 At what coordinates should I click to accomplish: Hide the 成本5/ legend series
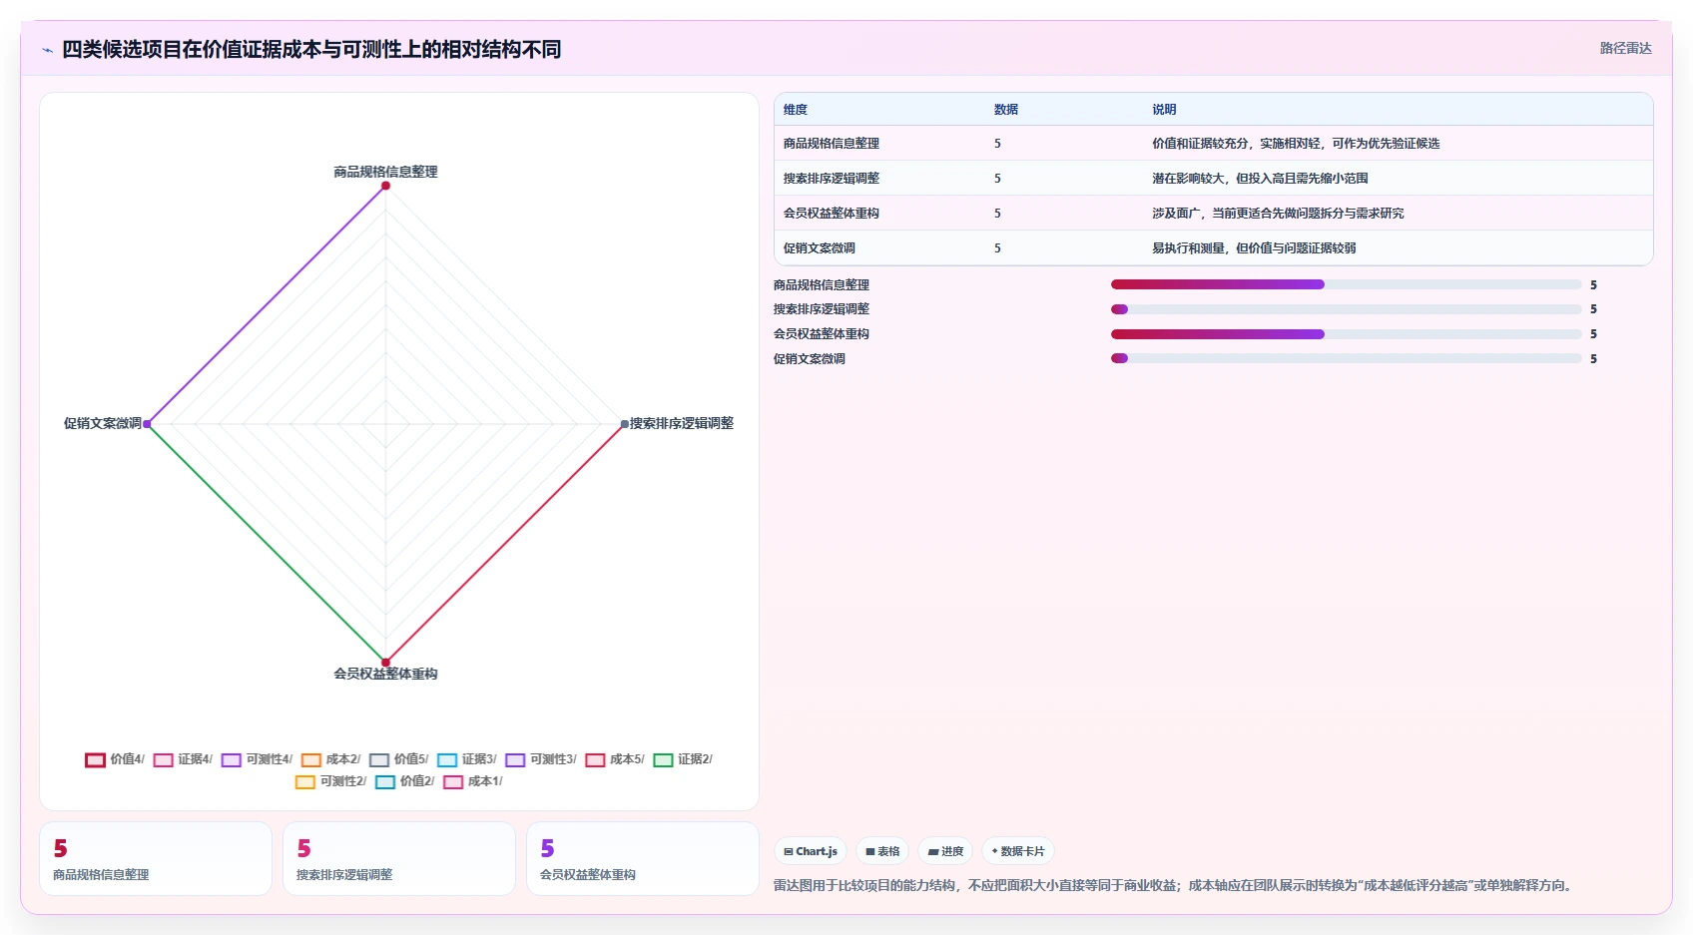pyautogui.click(x=614, y=759)
